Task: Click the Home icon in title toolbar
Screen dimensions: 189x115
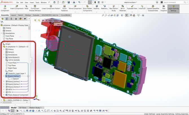Action: click(54, 2)
